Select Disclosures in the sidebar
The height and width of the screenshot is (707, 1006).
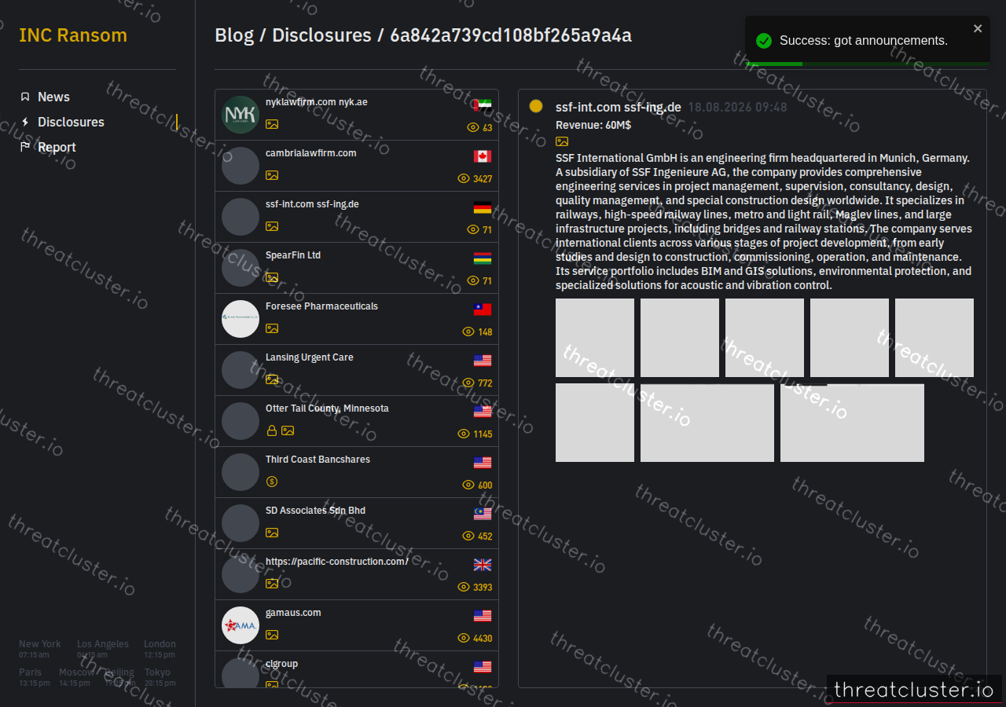[x=71, y=122]
